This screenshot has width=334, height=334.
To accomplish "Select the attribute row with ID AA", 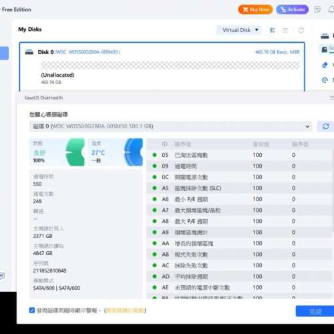I will [239, 243].
